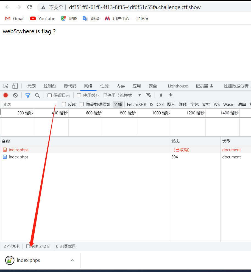Open network conditions wifi icon

[149, 95]
